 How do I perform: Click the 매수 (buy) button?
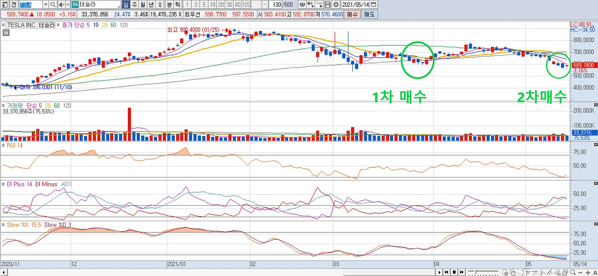click(x=352, y=14)
